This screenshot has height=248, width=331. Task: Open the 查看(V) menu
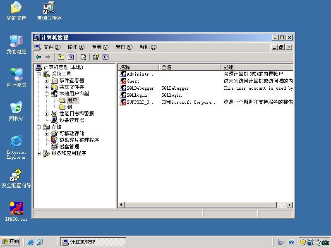(100, 47)
